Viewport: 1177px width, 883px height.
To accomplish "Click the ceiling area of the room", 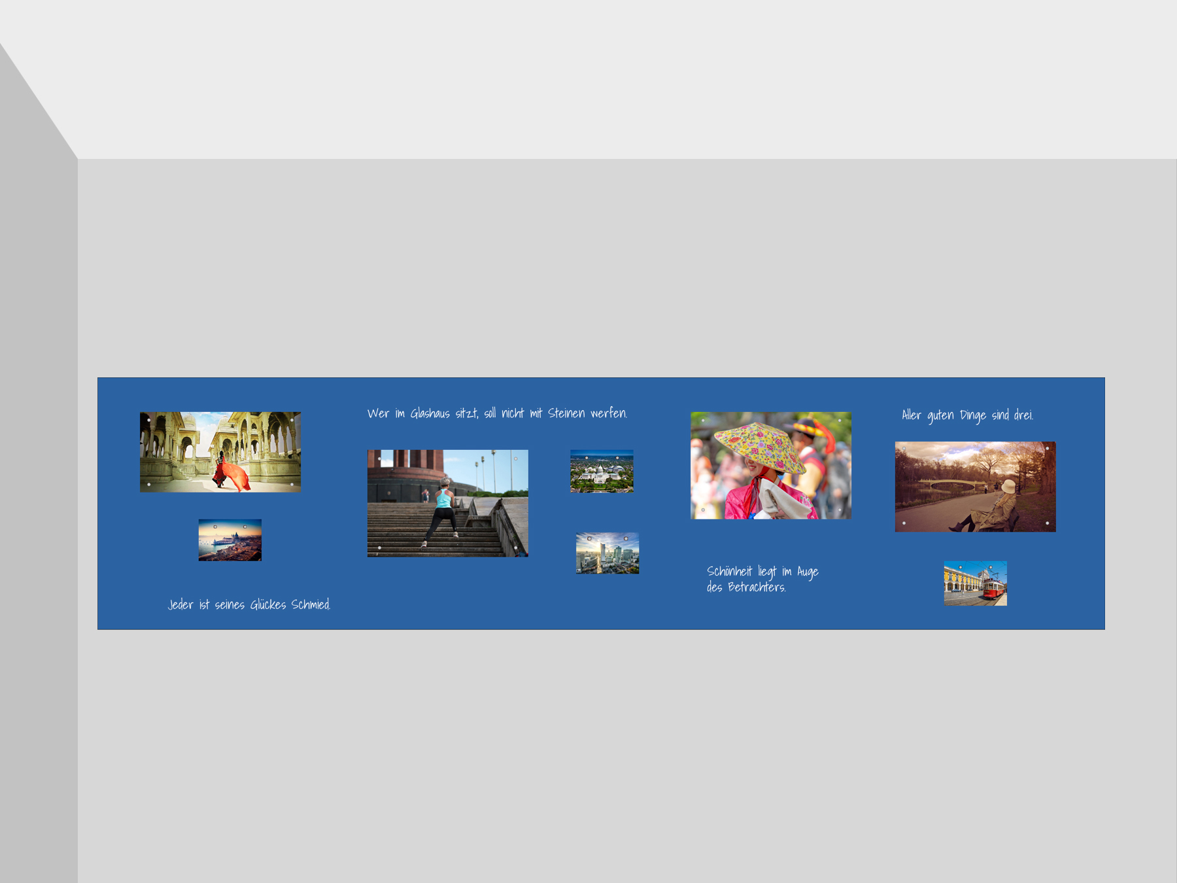I will (x=588, y=78).
